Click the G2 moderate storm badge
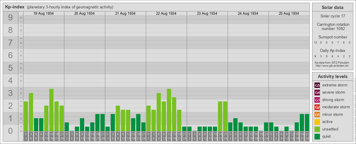 pyautogui.click(x=317, y=107)
